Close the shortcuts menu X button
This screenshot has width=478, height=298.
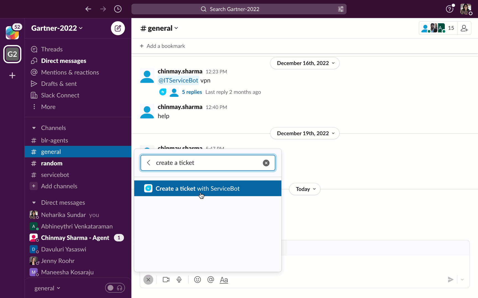pos(148,280)
